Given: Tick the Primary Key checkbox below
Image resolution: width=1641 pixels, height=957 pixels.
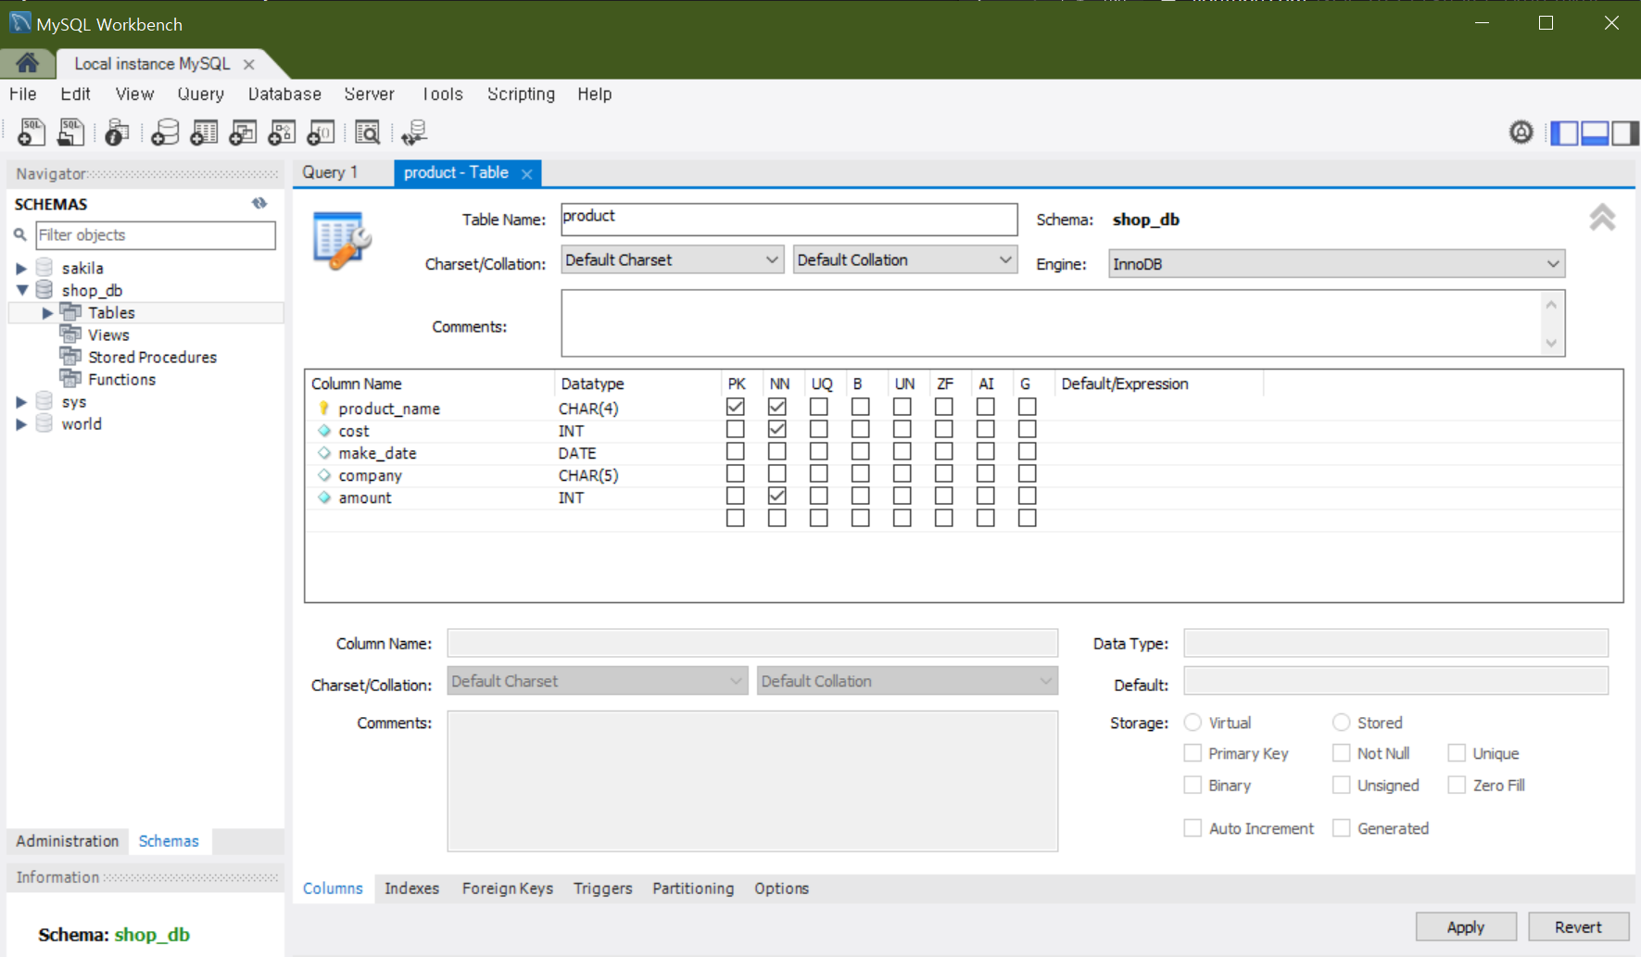Looking at the screenshot, I should pyautogui.click(x=1193, y=753).
